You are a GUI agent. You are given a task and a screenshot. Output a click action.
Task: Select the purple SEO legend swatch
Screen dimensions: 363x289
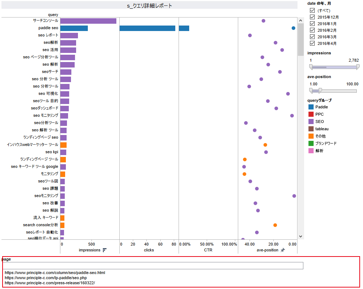(x=311, y=122)
